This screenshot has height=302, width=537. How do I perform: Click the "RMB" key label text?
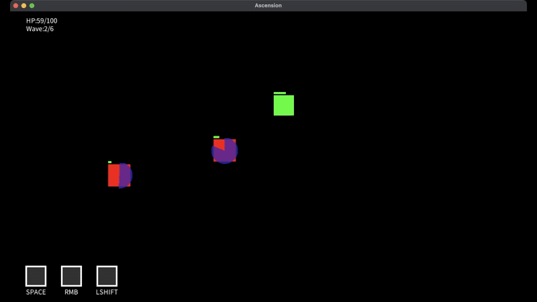point(71,292)
